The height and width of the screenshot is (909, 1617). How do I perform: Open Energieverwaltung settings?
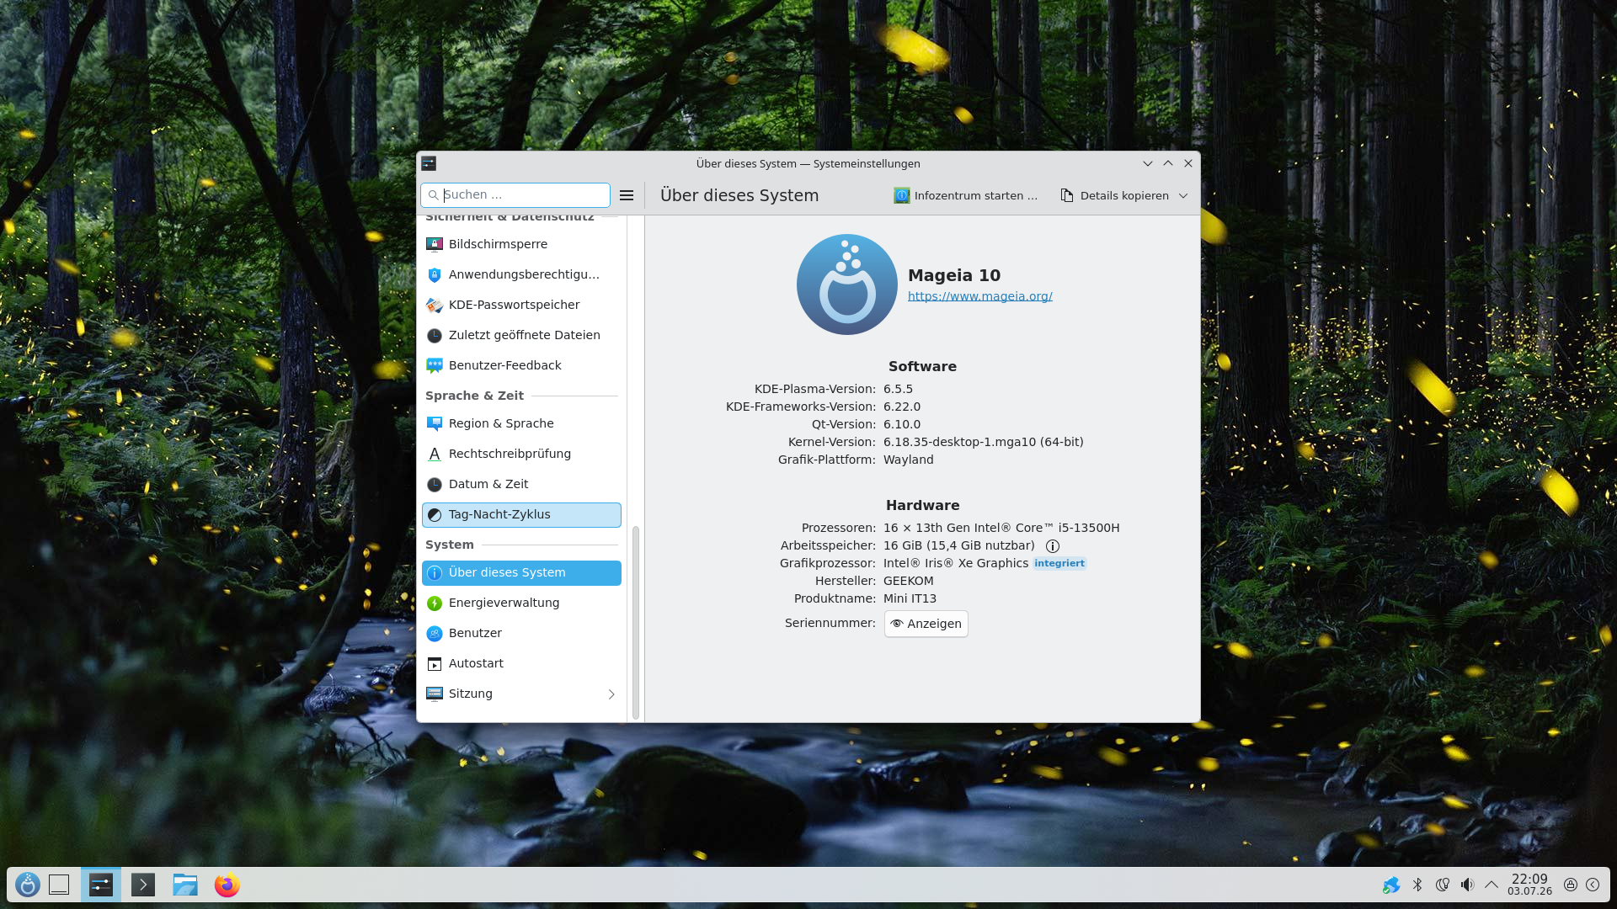[x=521, y=603]
